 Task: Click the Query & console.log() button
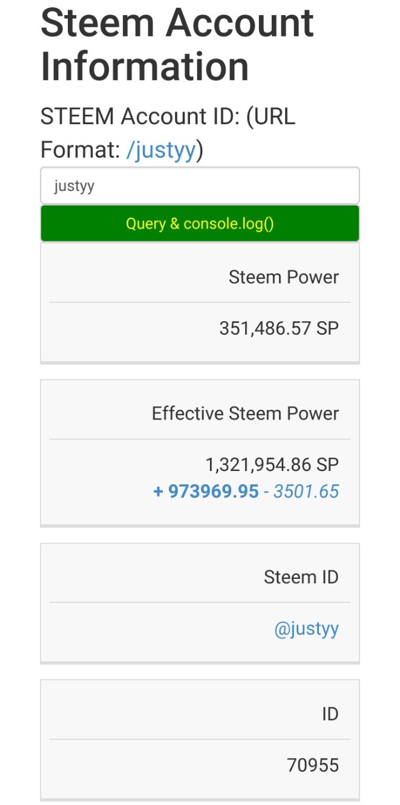200,224
